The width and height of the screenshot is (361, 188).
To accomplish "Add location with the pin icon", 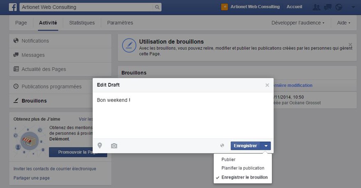I will tap(100, 145).
